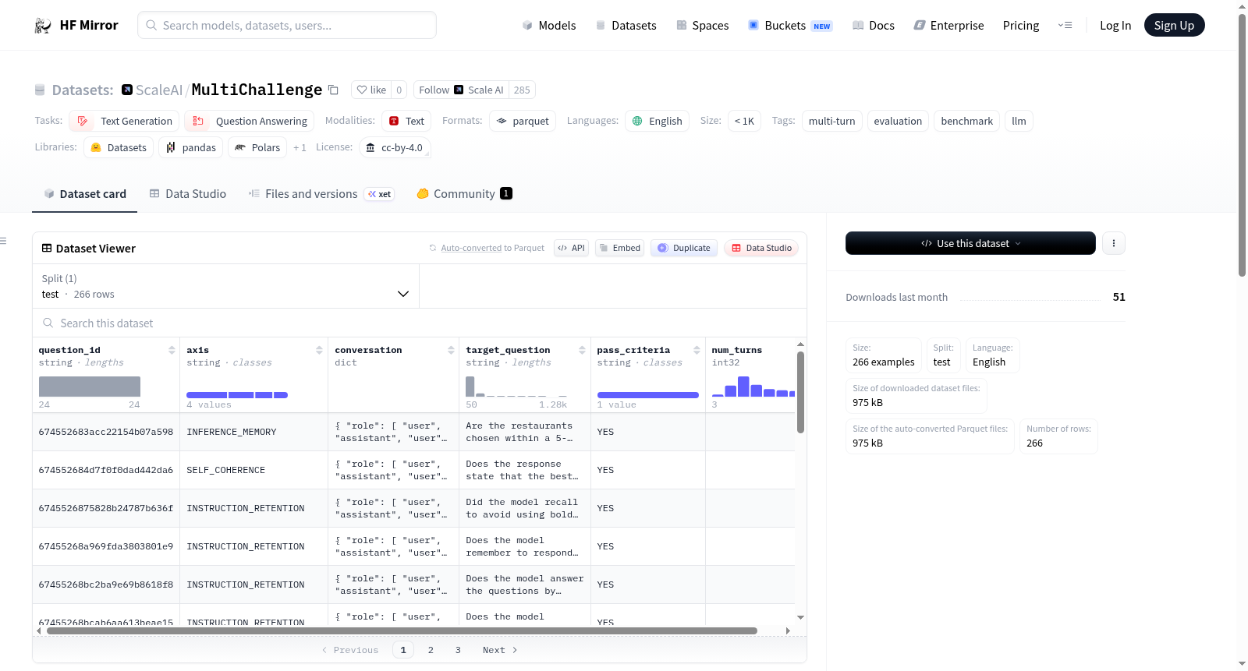The height and width of the screenshot is (671, 1248).
Task: Click the search magnifier icon in dataset viewer
Action: [x=48, y=323]
